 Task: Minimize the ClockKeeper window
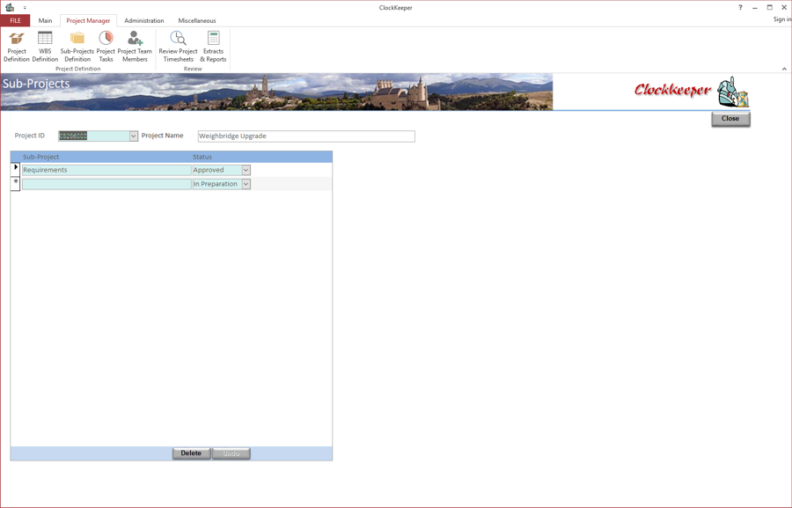pos(755,8)
